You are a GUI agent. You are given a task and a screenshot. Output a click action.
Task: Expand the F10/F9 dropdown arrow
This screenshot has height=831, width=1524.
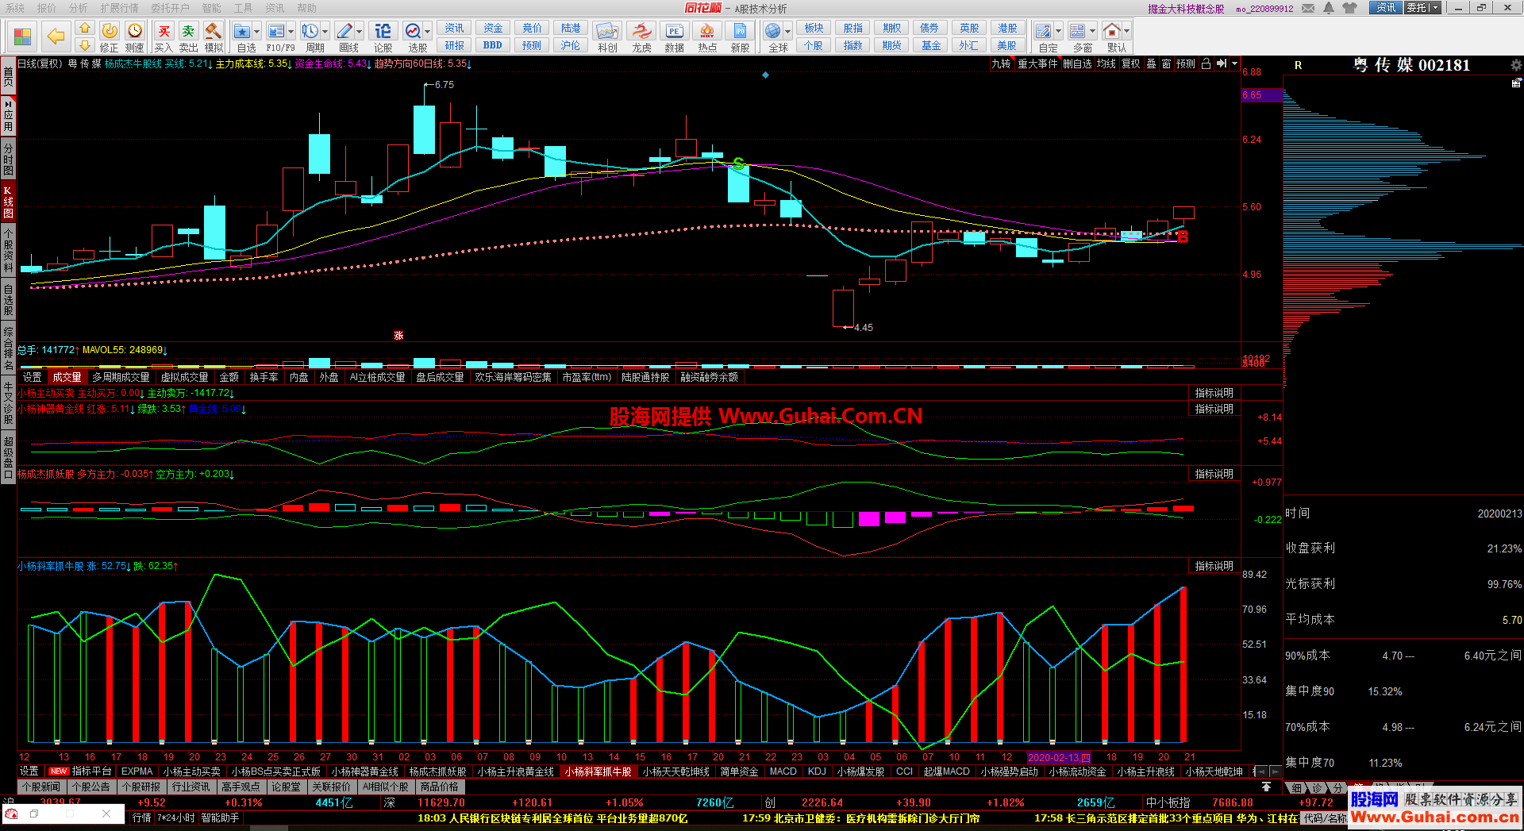[x=291, y=32]
